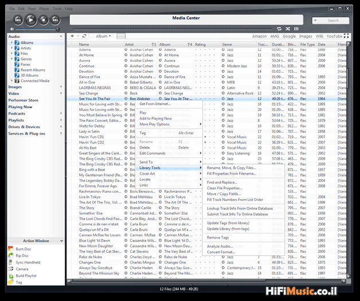
Task: Expand the Artists tree node
Action: (x=11, y=48)
